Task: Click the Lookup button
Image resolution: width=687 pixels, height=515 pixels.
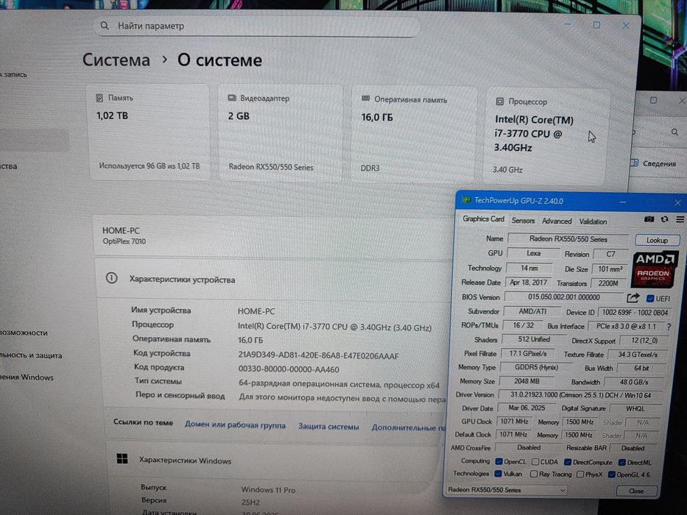Action: click(657, 240)
